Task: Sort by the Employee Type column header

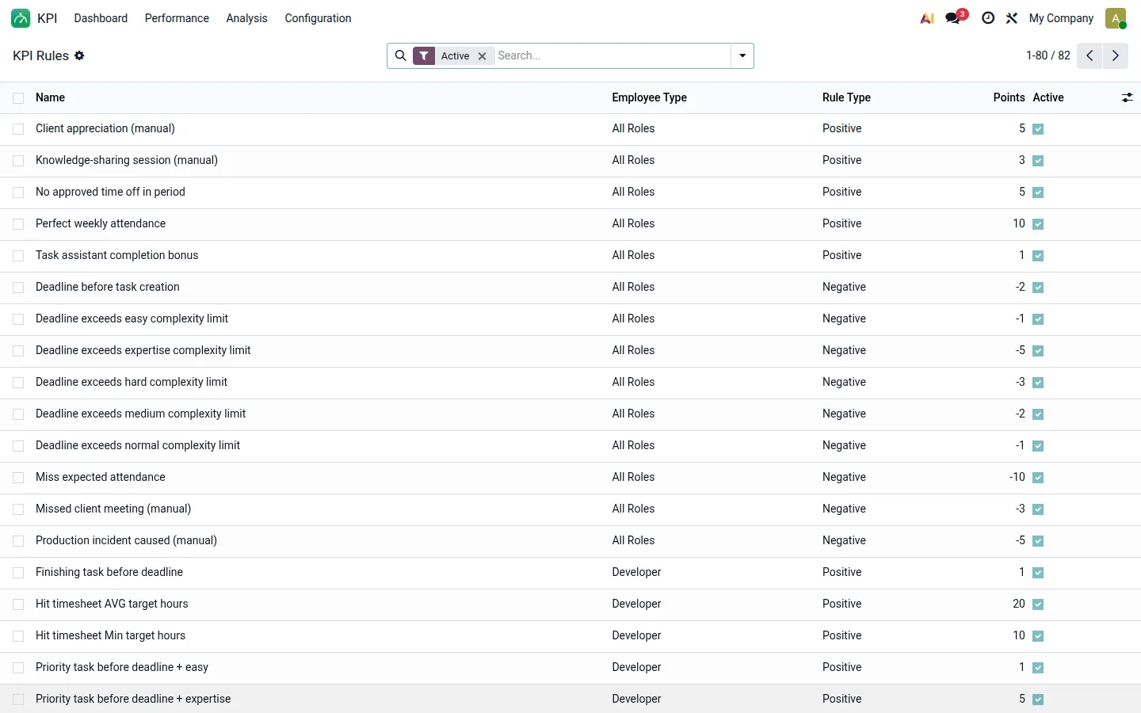Action: [649, 97]
